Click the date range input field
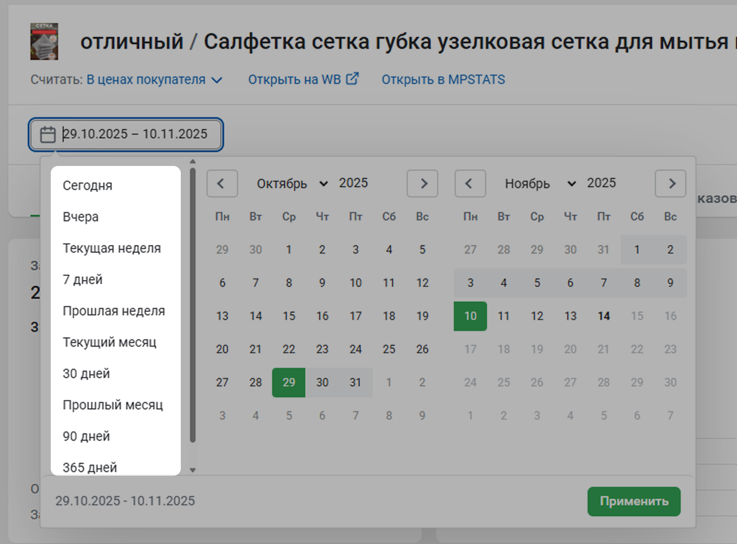The image size is (737, 544). click(x=135, y=134)
